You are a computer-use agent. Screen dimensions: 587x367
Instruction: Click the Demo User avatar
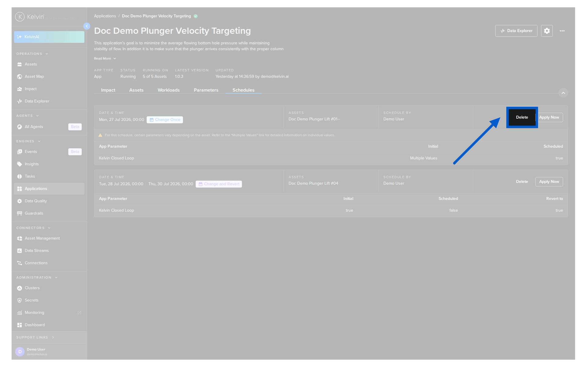(20, 352)
